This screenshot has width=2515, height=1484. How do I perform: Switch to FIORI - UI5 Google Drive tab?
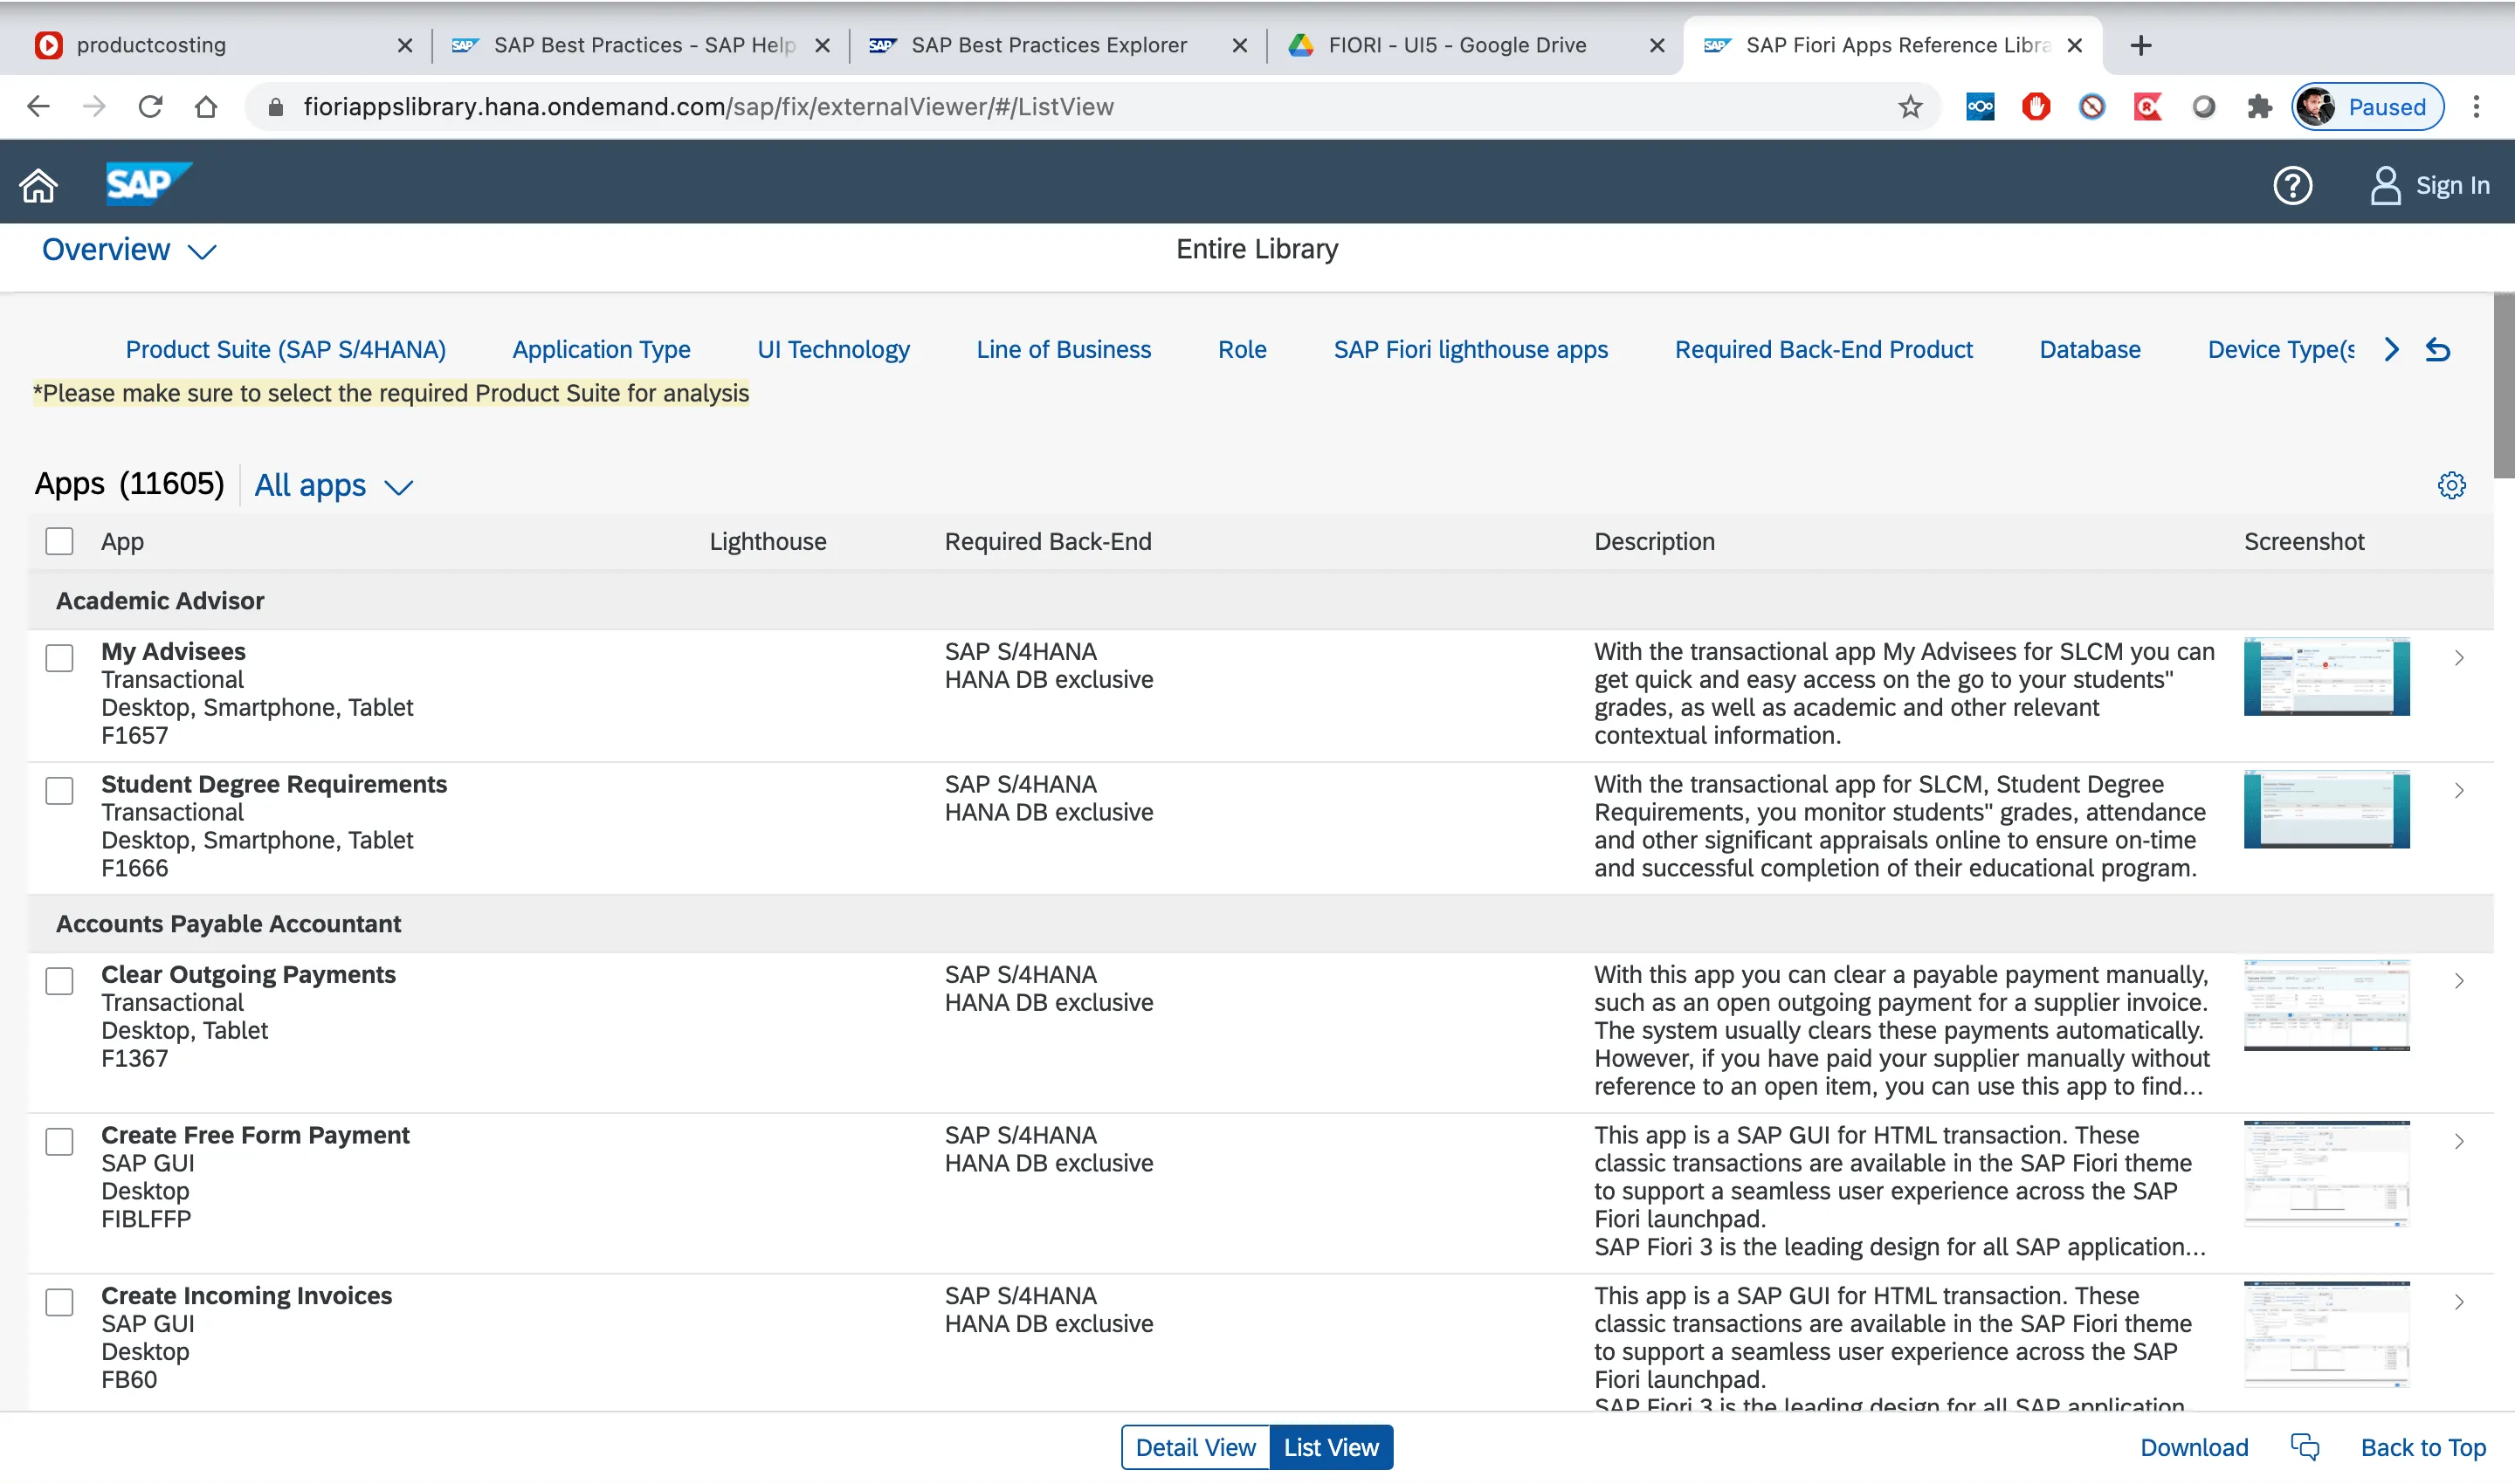[1476, 45]
